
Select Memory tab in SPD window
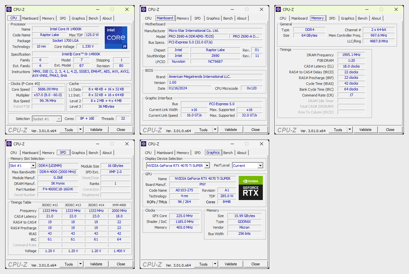pyautogui.click(x=48, y=153)
